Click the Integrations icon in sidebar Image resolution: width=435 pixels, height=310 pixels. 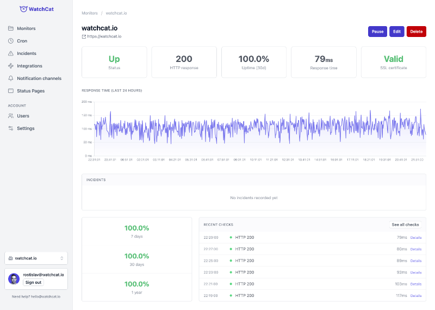click(x=11, y=66)
